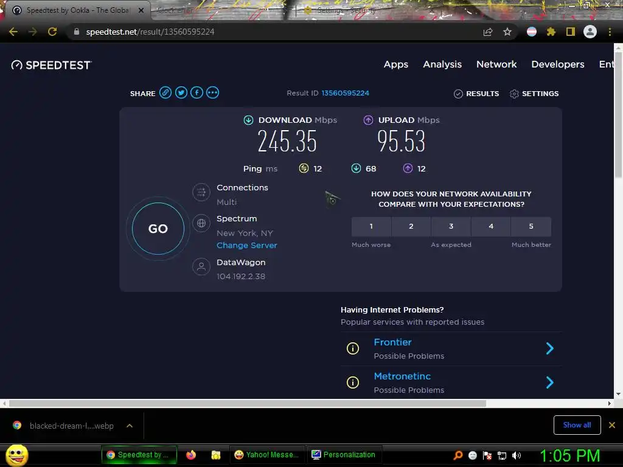Click the Speedtest logo
The height and width of the screenshot is (467, 623).
pos(51,65)
